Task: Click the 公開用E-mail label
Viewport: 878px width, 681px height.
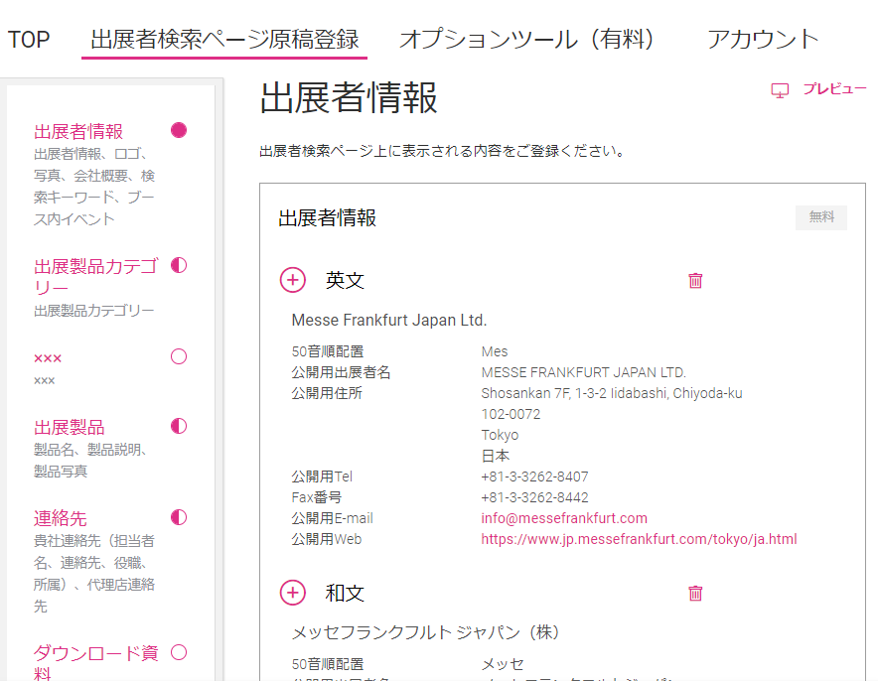Action: tap(332, 518)
